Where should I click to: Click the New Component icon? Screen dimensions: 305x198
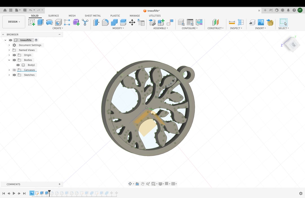tap(161, 22)
